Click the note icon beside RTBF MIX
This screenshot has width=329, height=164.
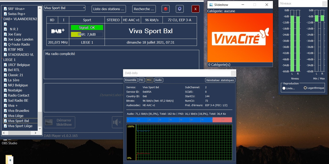[5, 50]
